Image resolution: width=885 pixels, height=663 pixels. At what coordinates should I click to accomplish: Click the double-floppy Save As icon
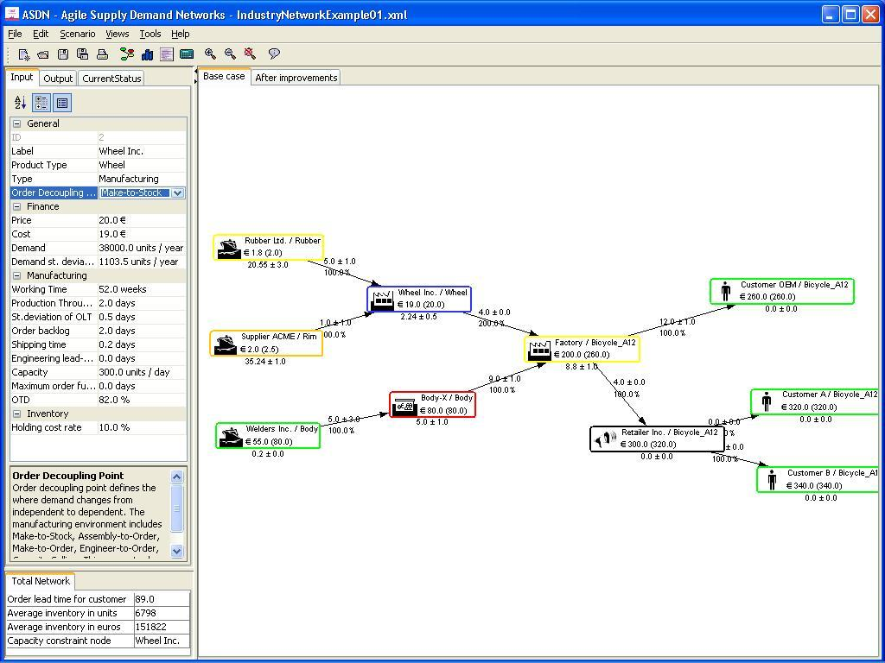point(82,54)
